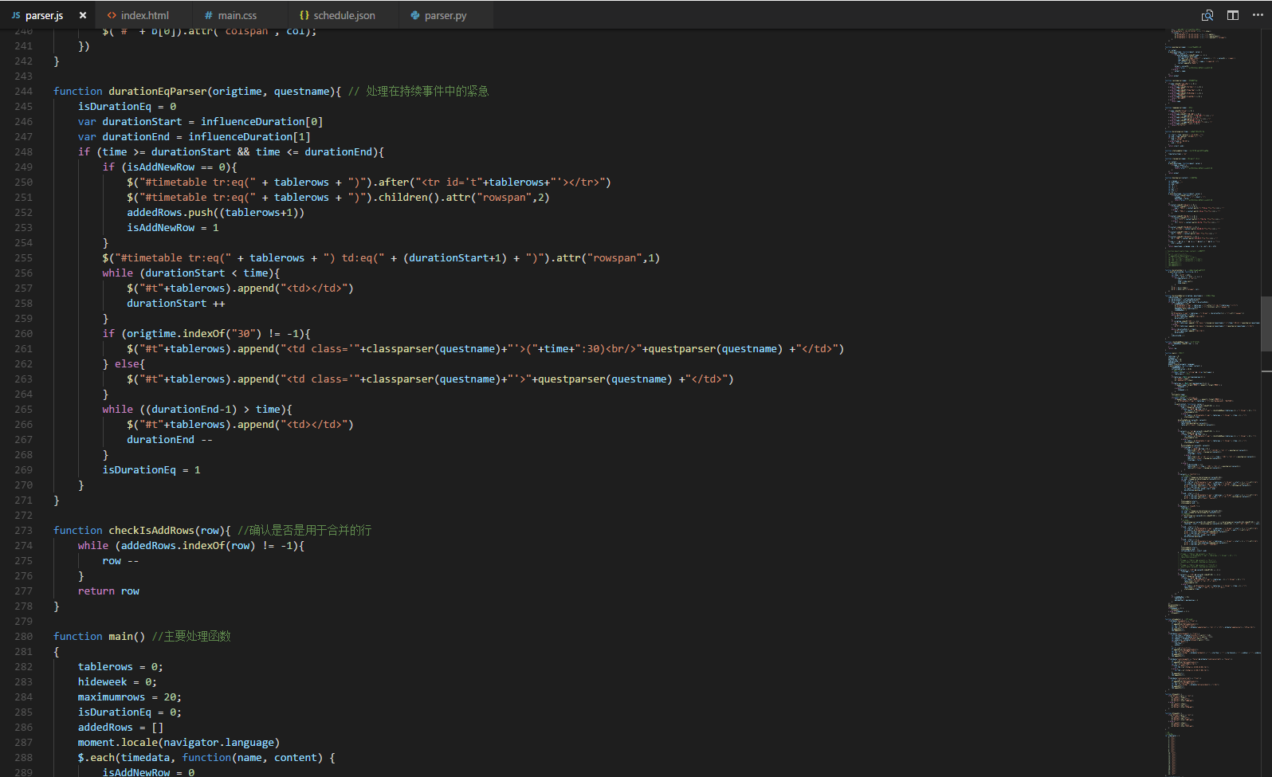Click line number 273 in the gutter
The height and width of the screenshot is (777, 1272).
(24, 531)
